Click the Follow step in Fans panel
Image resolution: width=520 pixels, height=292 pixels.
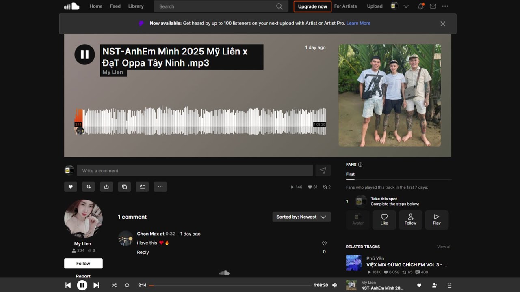tap(410, 219)
